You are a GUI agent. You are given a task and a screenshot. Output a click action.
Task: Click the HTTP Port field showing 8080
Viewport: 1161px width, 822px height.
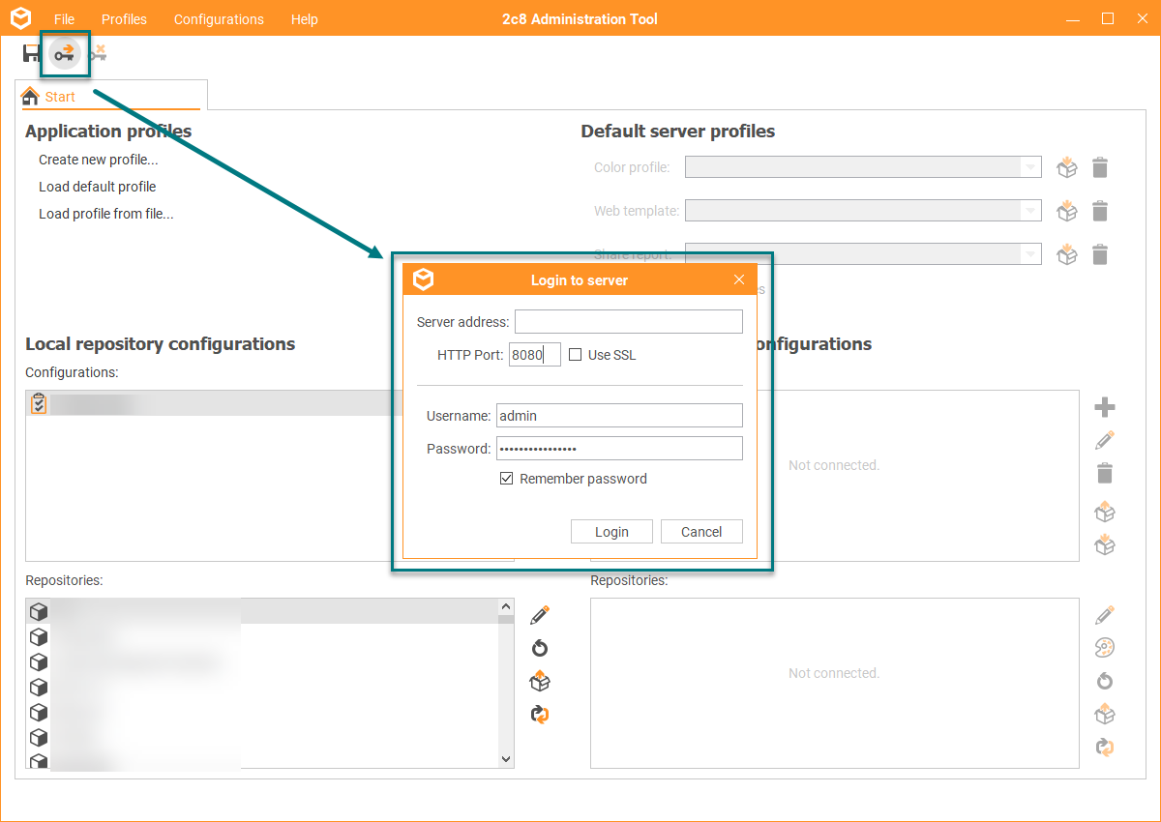pyautogui.click(x=535, y=355)
